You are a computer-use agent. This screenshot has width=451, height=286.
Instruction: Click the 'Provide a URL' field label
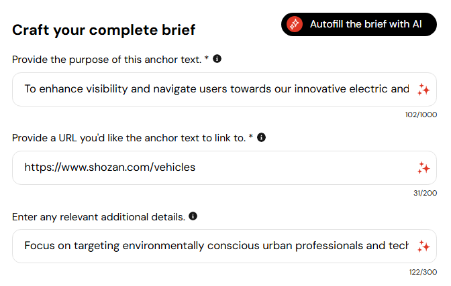(129, 138)
